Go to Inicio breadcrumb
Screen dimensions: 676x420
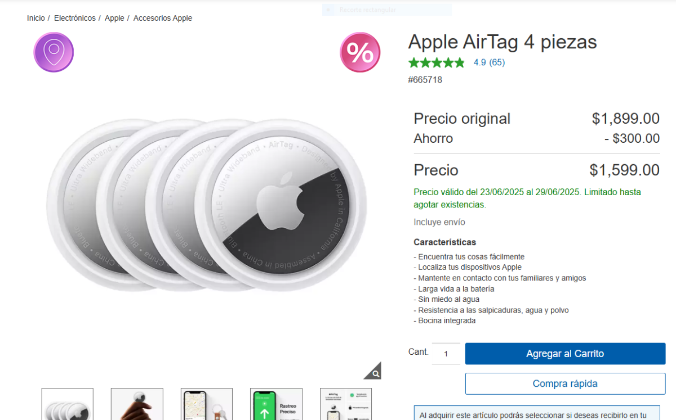(36, 18)
